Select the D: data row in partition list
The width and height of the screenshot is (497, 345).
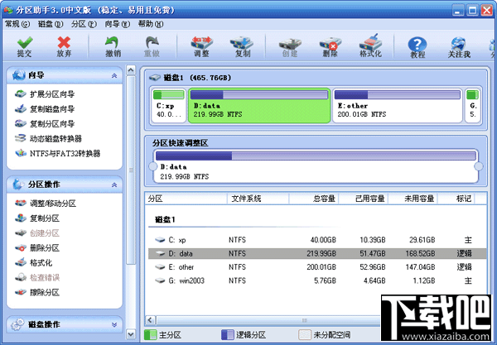(x=317, y=253)
